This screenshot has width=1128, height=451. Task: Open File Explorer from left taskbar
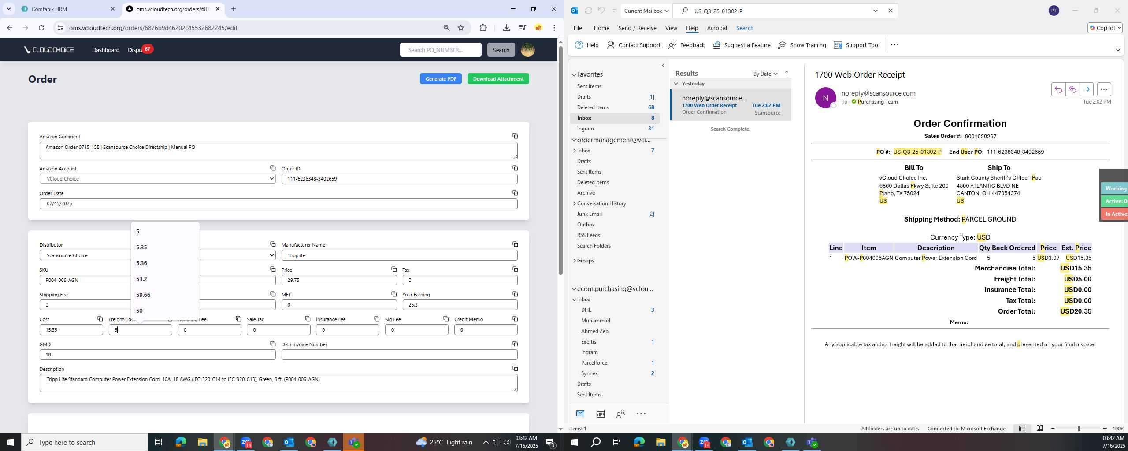(202, 442)
